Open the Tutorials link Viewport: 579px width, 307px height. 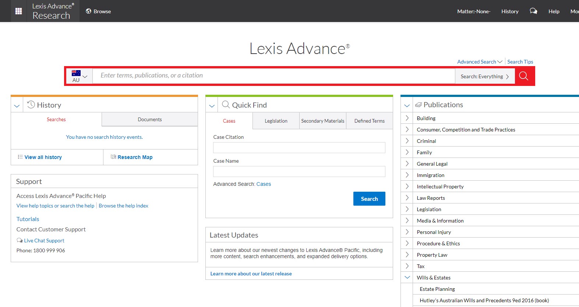click(x=28, y=219)
